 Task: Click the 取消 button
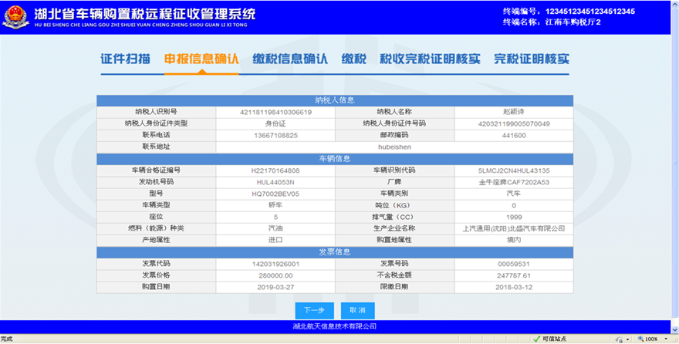click(358, 310)
